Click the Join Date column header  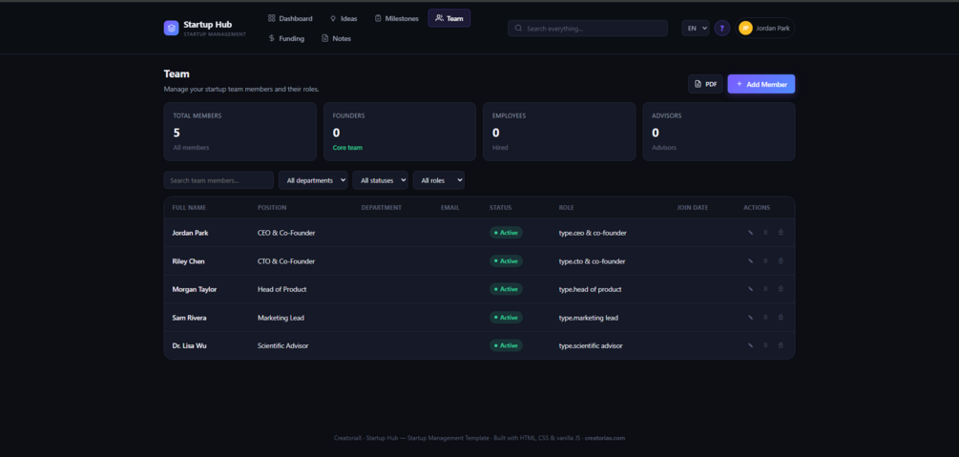693,208
